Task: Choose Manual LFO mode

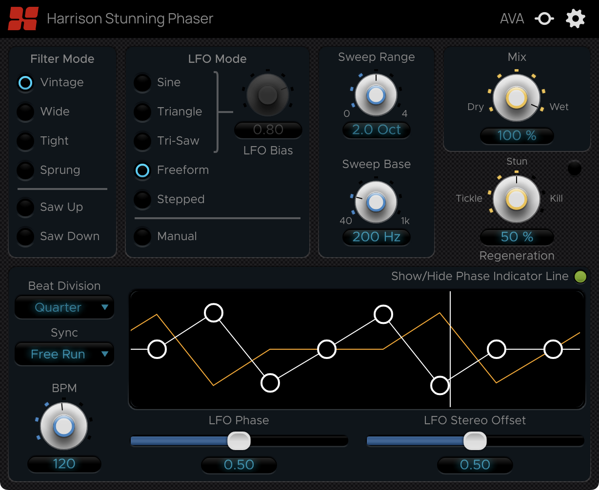Action: click(142, 237)
